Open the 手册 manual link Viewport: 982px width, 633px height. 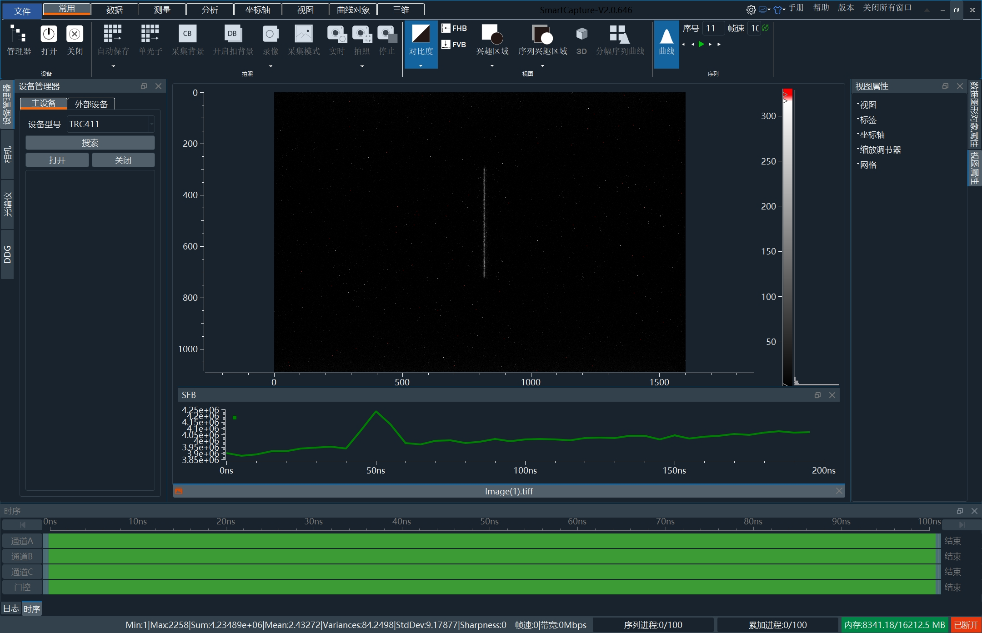click(796, 8)
